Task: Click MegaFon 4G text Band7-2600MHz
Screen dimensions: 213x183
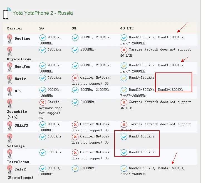Action: click(133, 71)
